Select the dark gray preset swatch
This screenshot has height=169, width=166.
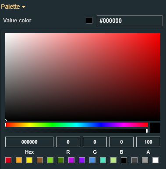click(x=134, y=160)
